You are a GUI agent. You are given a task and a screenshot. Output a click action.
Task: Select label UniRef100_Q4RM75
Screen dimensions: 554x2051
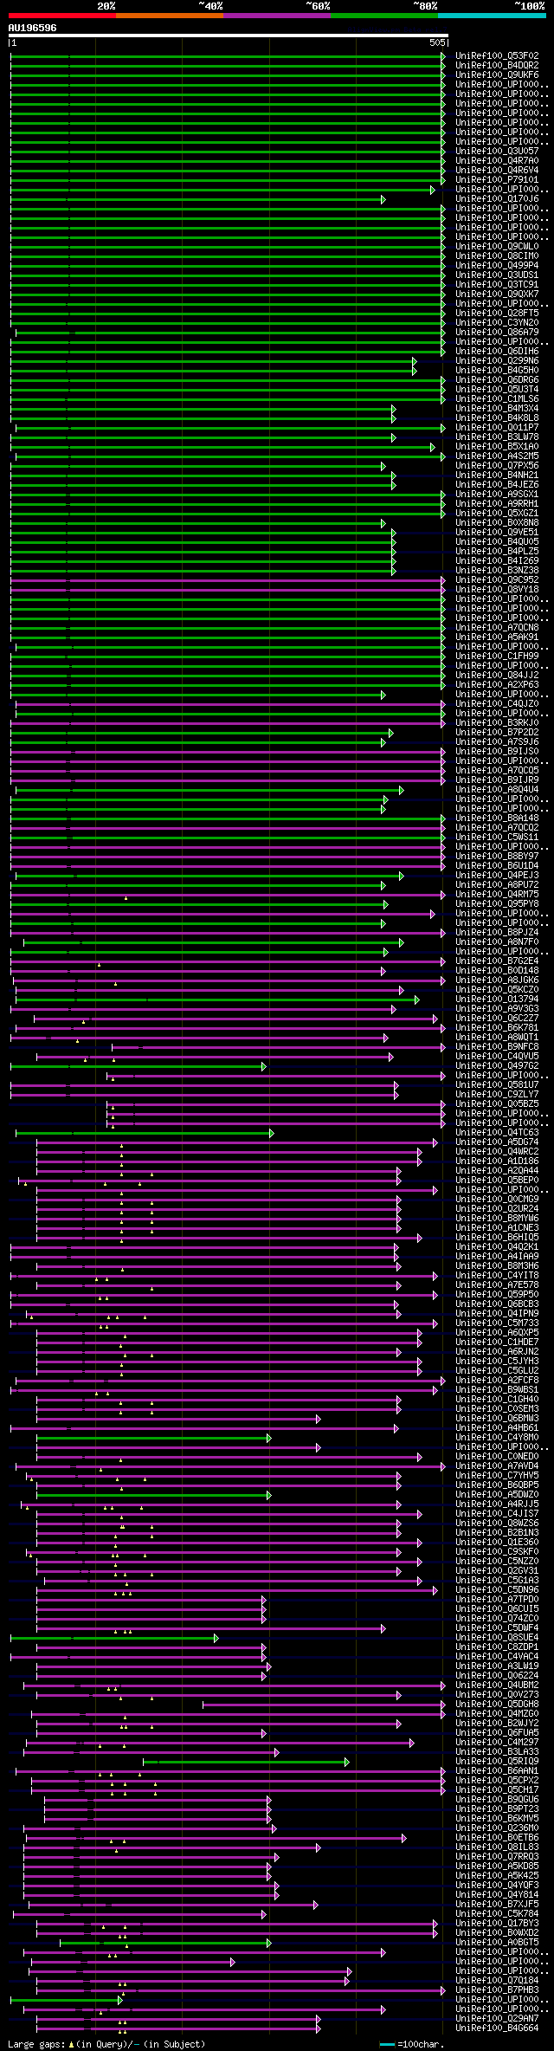pos(497,895)
